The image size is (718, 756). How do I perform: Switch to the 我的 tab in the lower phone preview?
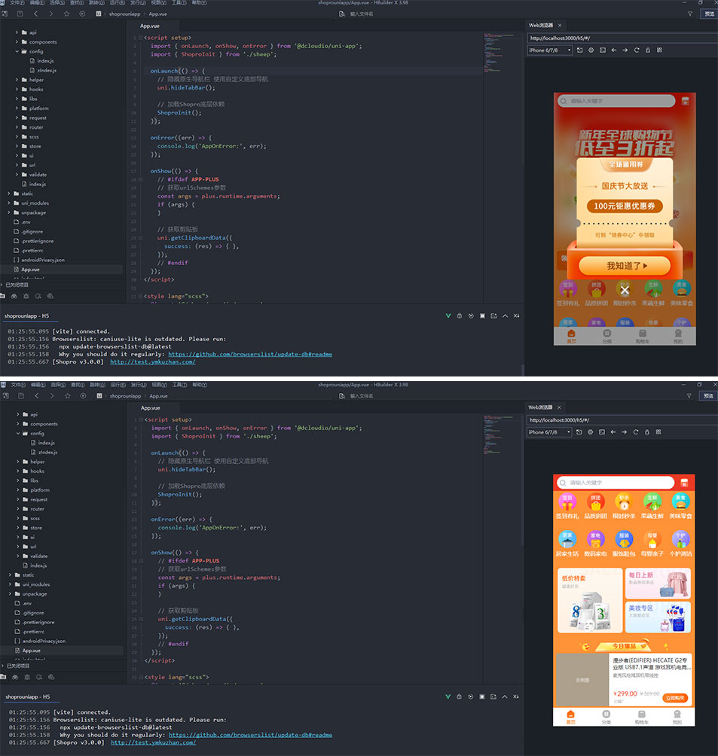[677, 717]
